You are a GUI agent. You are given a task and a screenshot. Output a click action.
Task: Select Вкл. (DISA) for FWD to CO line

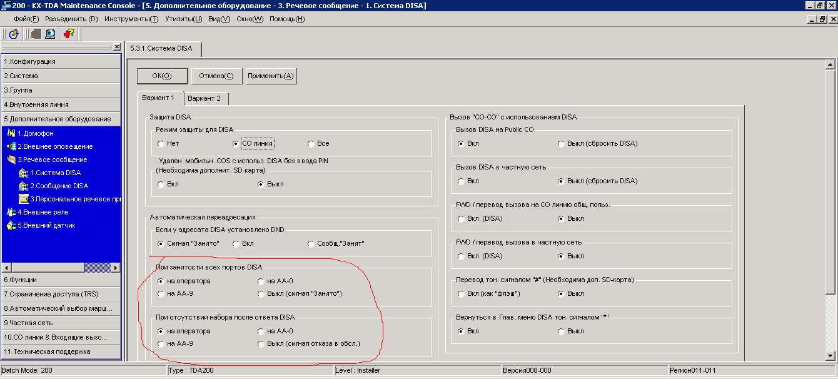pyautogui.click(x=462, y=218)
